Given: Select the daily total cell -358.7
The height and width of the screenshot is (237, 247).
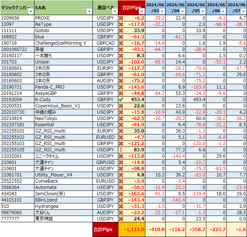Looking at the screenshot, I should [x=196, y=230].
